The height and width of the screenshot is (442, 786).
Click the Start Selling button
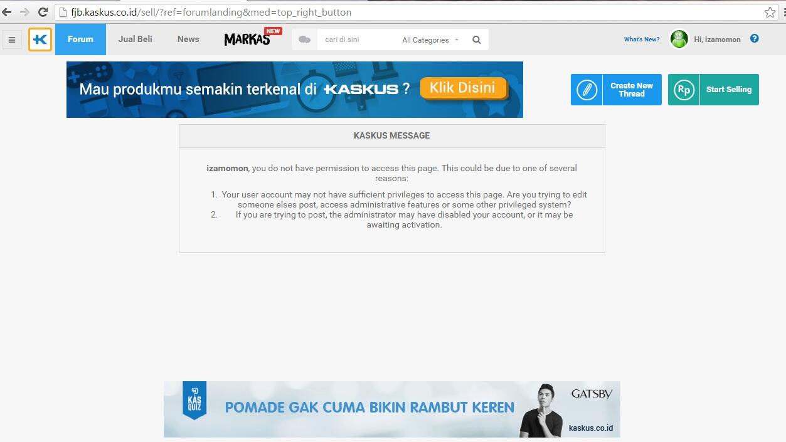tap(713, 90)
